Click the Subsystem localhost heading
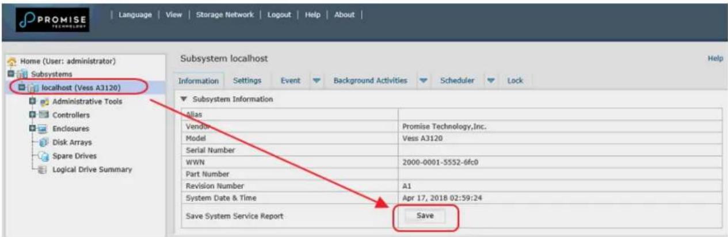Viewport: 728px width, 237px height. pyautogui.click(x=224, y=59)
